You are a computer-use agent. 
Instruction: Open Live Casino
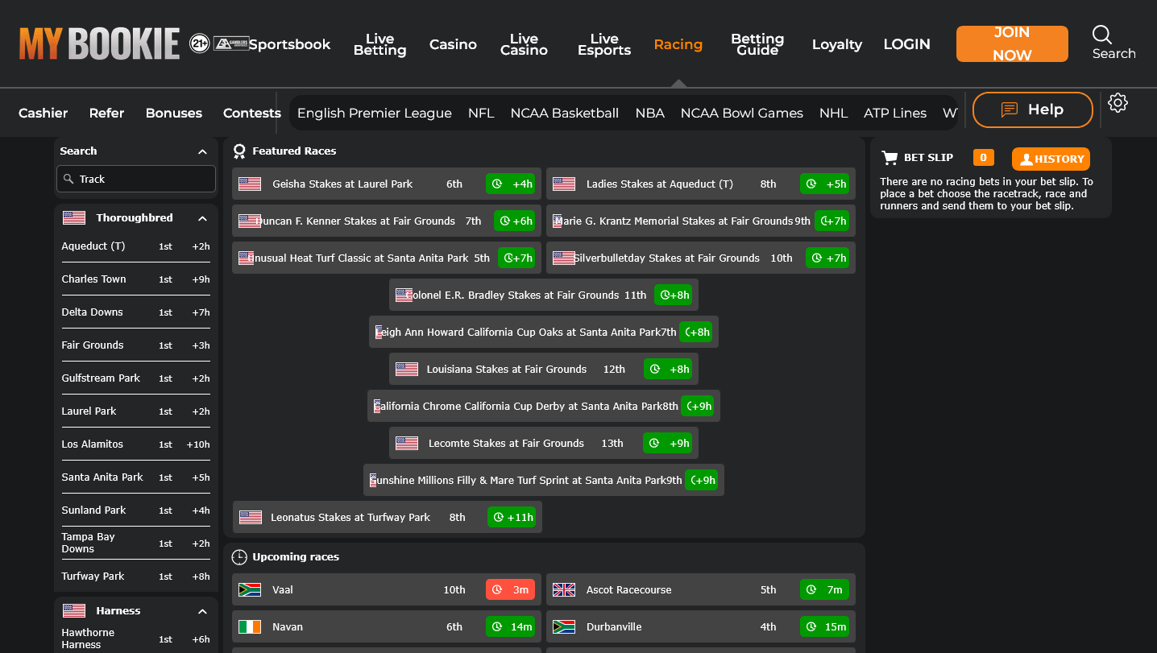524,44
